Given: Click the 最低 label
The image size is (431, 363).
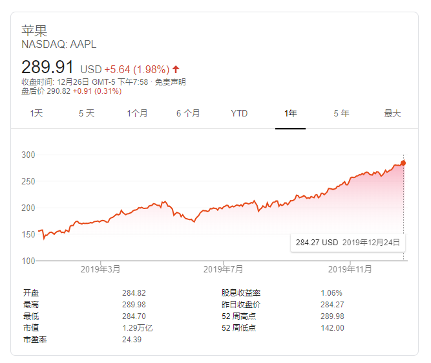Looking at the screenshot, I should 31,316.
